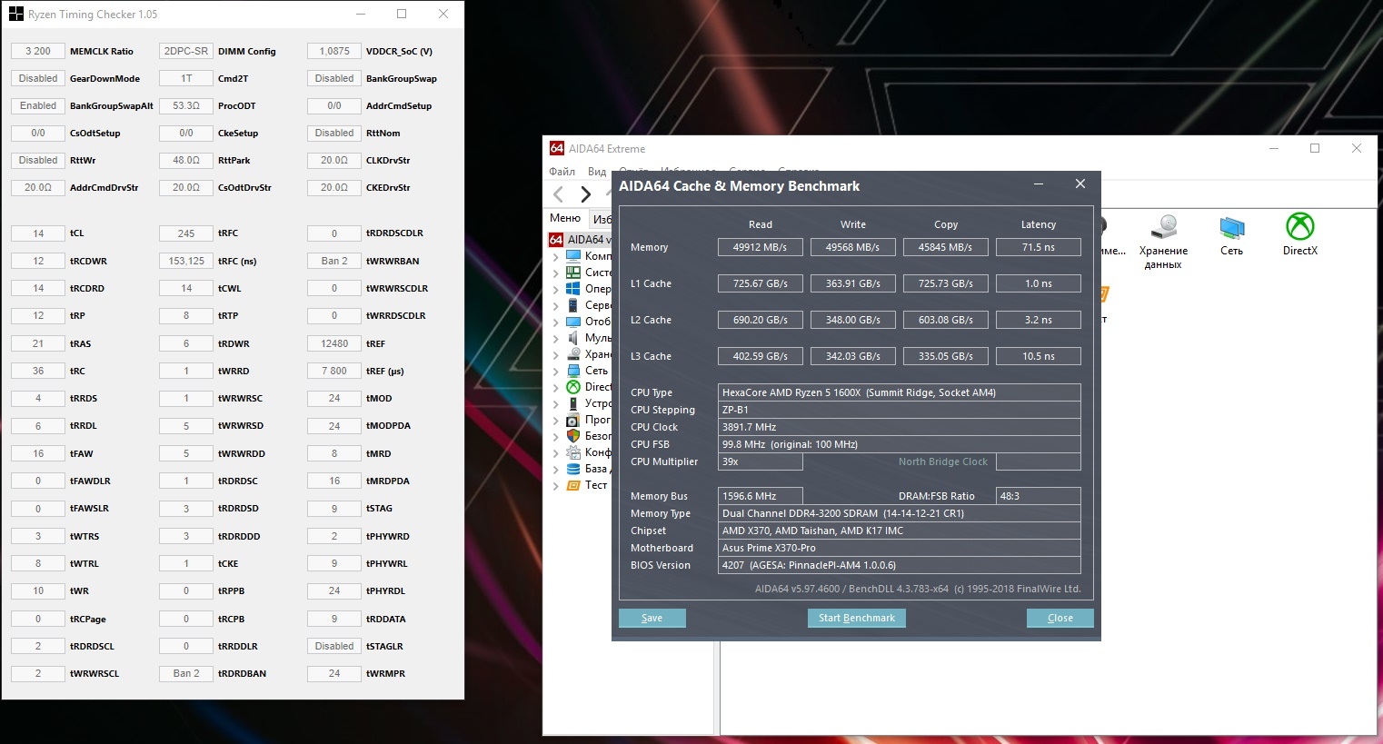The width and height of the screenshot is (1383, 744).
Task: Click the Хранение данных disk icon in tree
Action: [573, 354]
